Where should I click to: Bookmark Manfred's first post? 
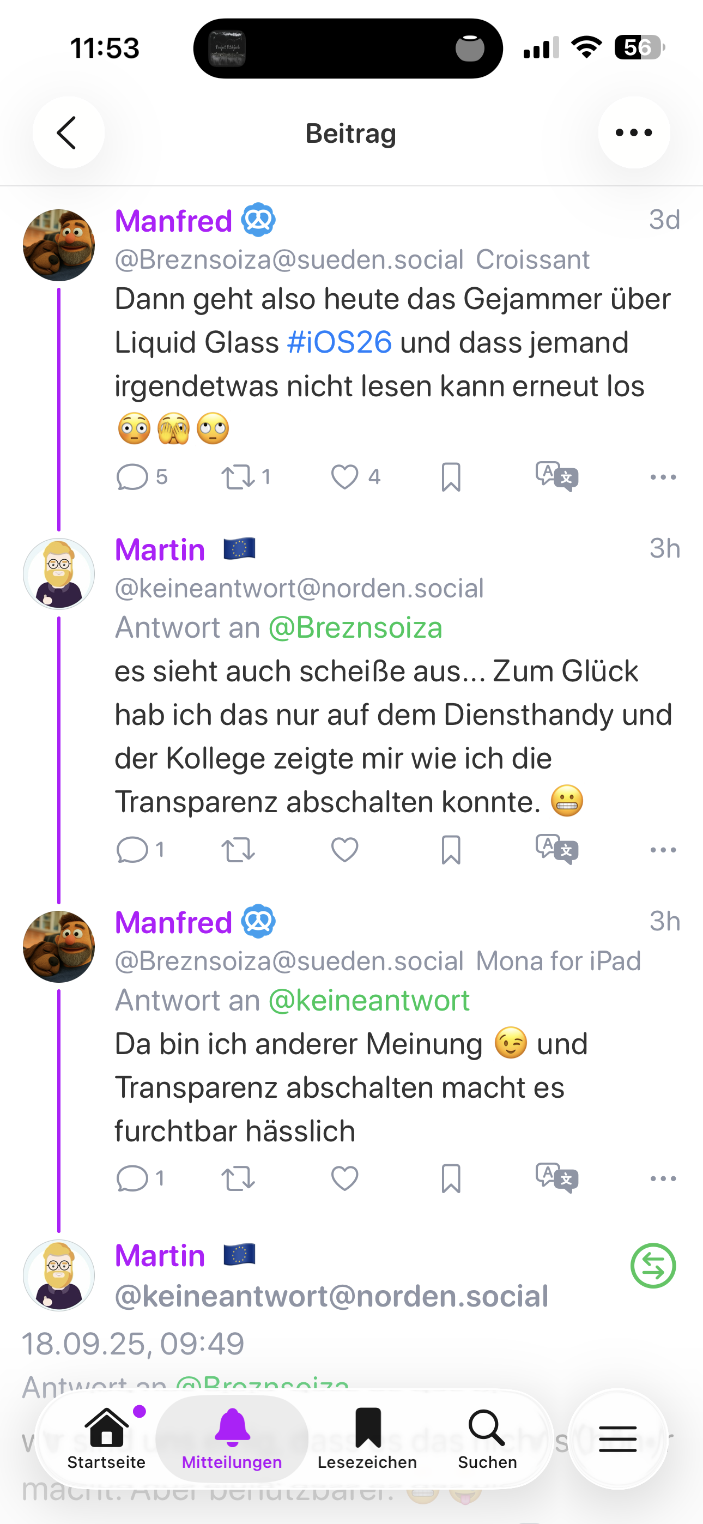click(x=451, y=477)
